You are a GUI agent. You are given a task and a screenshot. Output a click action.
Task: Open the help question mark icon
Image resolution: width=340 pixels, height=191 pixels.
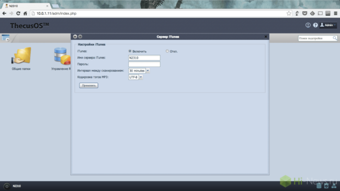[x=315, y=25]
